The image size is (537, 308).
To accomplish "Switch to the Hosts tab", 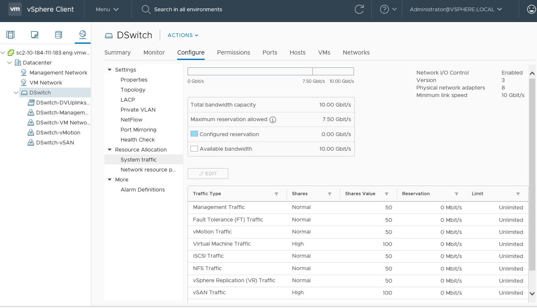I will click(x=297, y=52).
